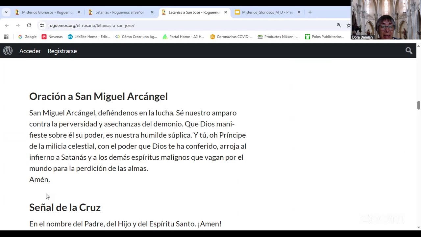Viewport: 421px width, 237px height.
Task: Open the Productos Nikken bookmark
Action: (x=278, y=37)
